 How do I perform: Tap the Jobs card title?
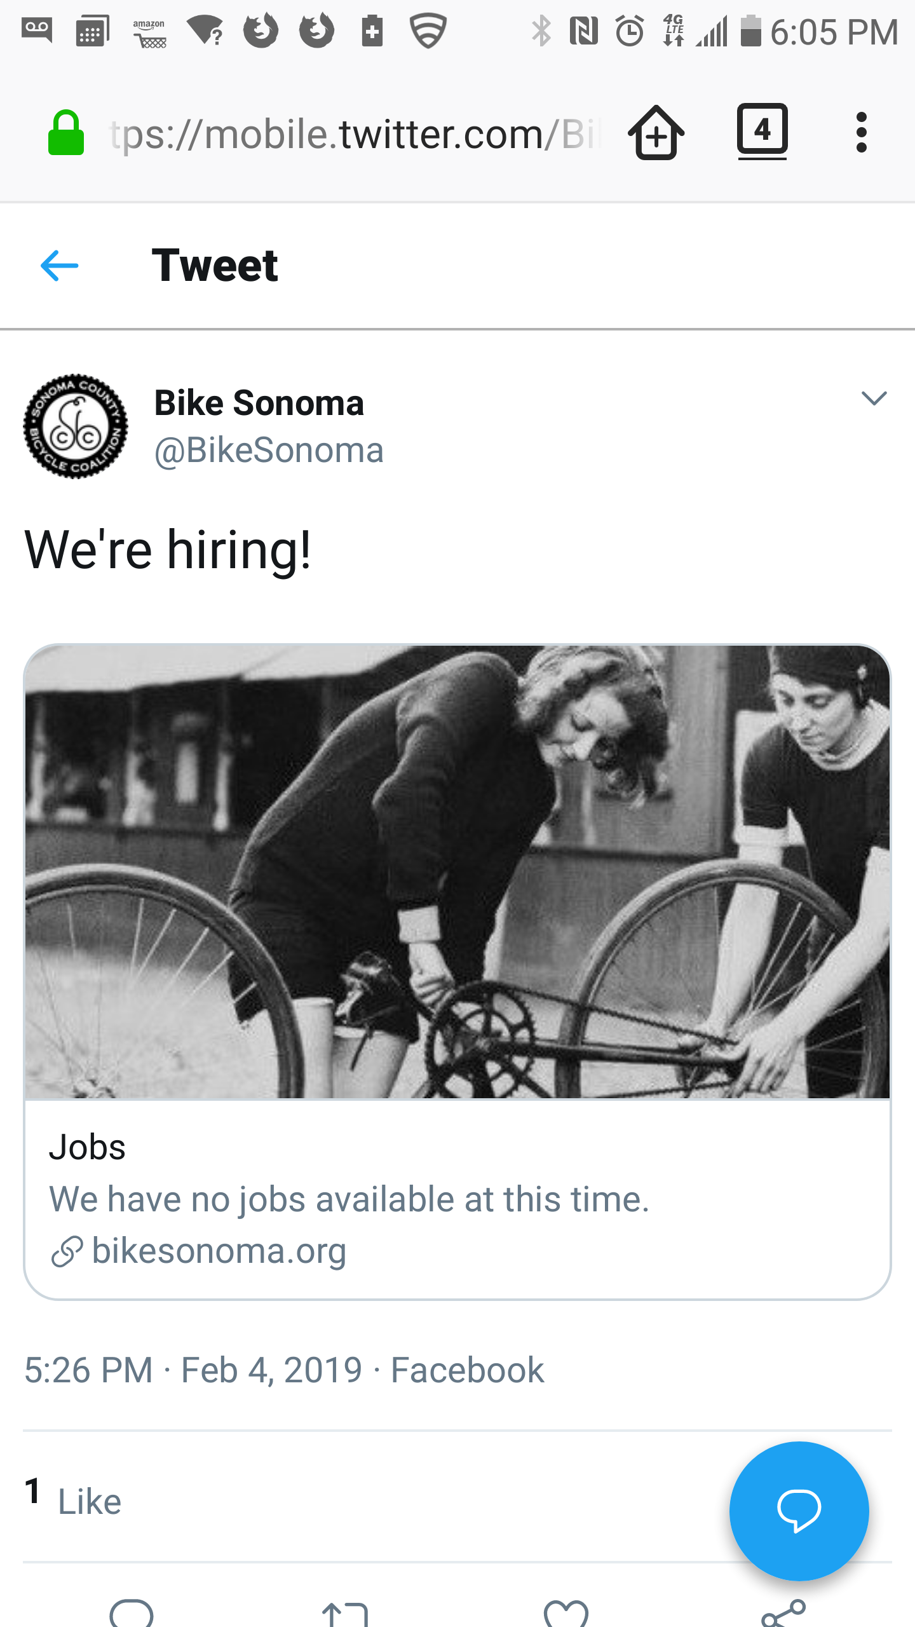[88, 1147]
